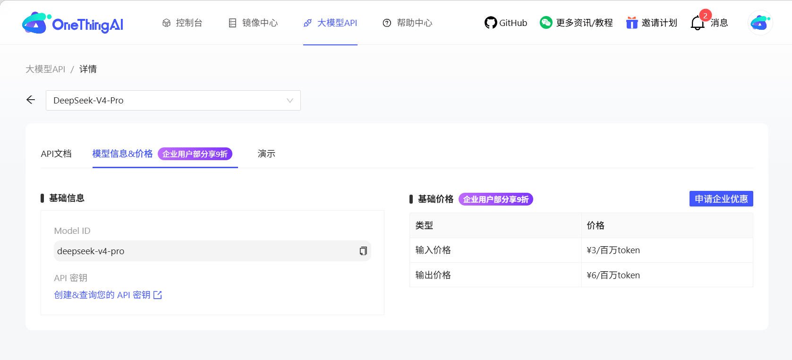The width and height of the screenshot is (792, 360).
Task: Click the 企业用户部分享9折 badge beside 基础价格
Action: pos(496,199)
